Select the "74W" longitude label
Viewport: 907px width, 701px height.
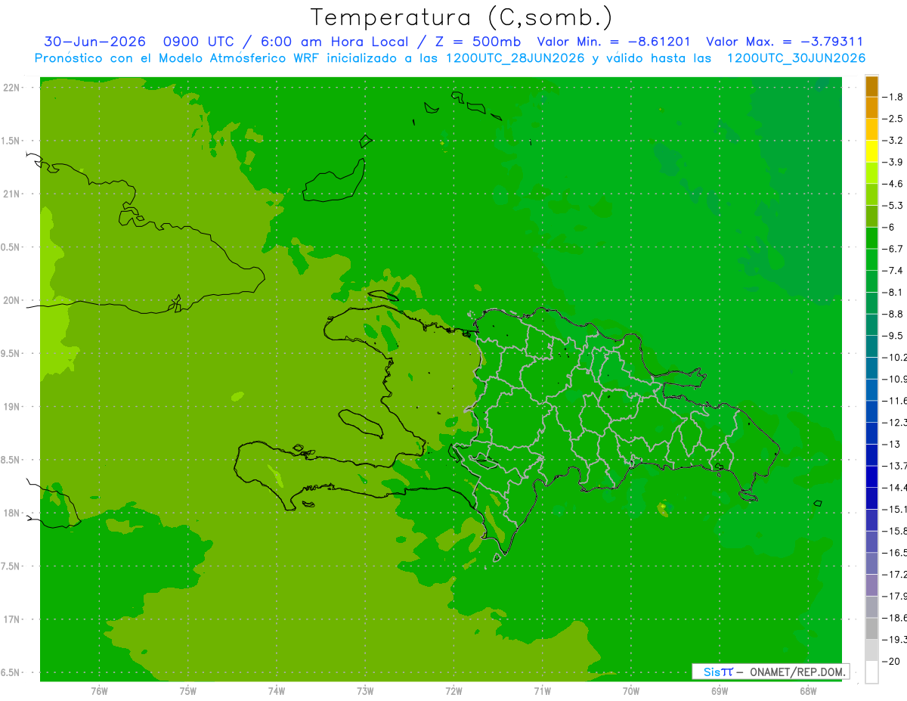[x=276, y=691]
